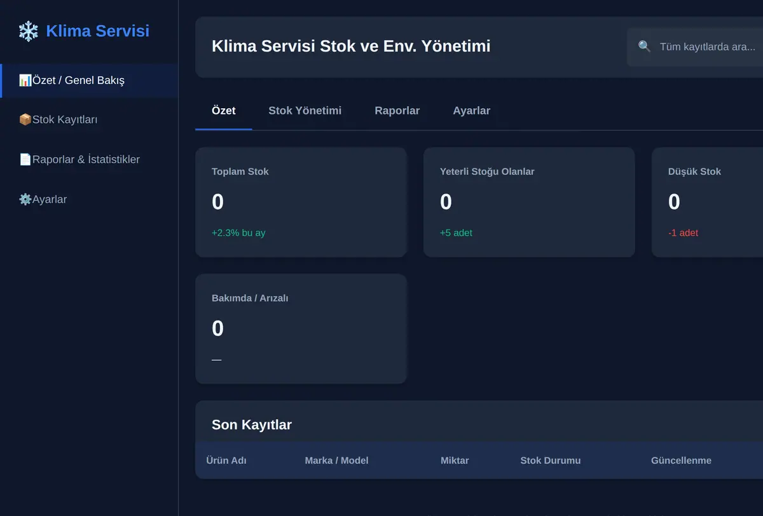
Task: Sort by the Miktar column header
Action: click(455, 461)
